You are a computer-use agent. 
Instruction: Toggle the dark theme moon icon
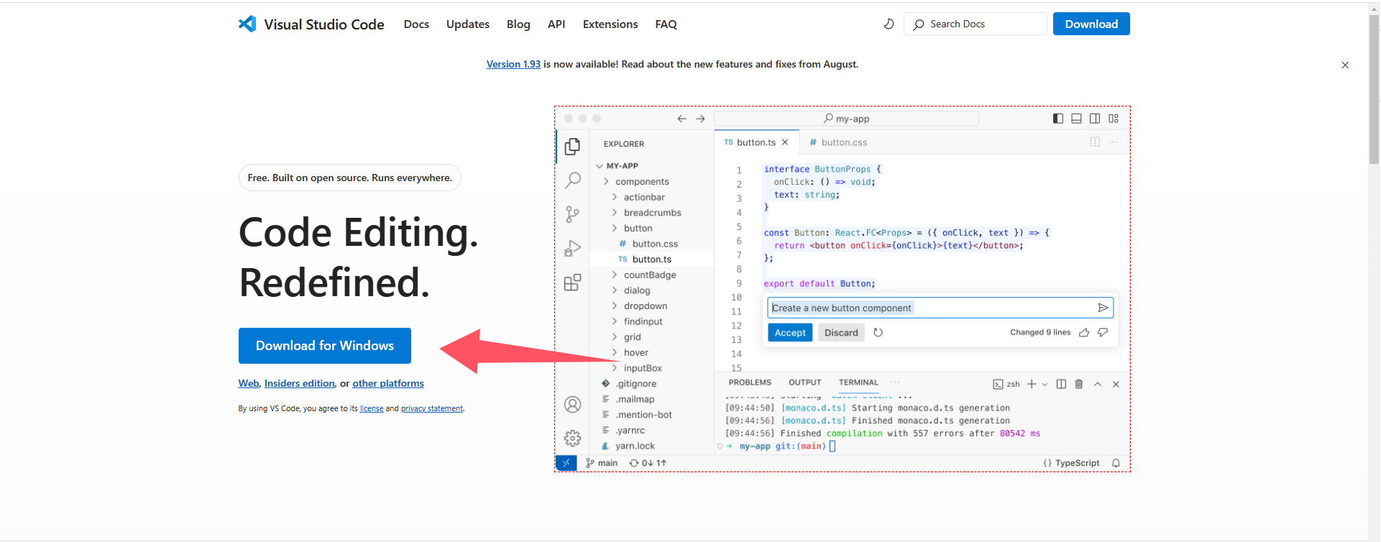[x=889, y=24]
